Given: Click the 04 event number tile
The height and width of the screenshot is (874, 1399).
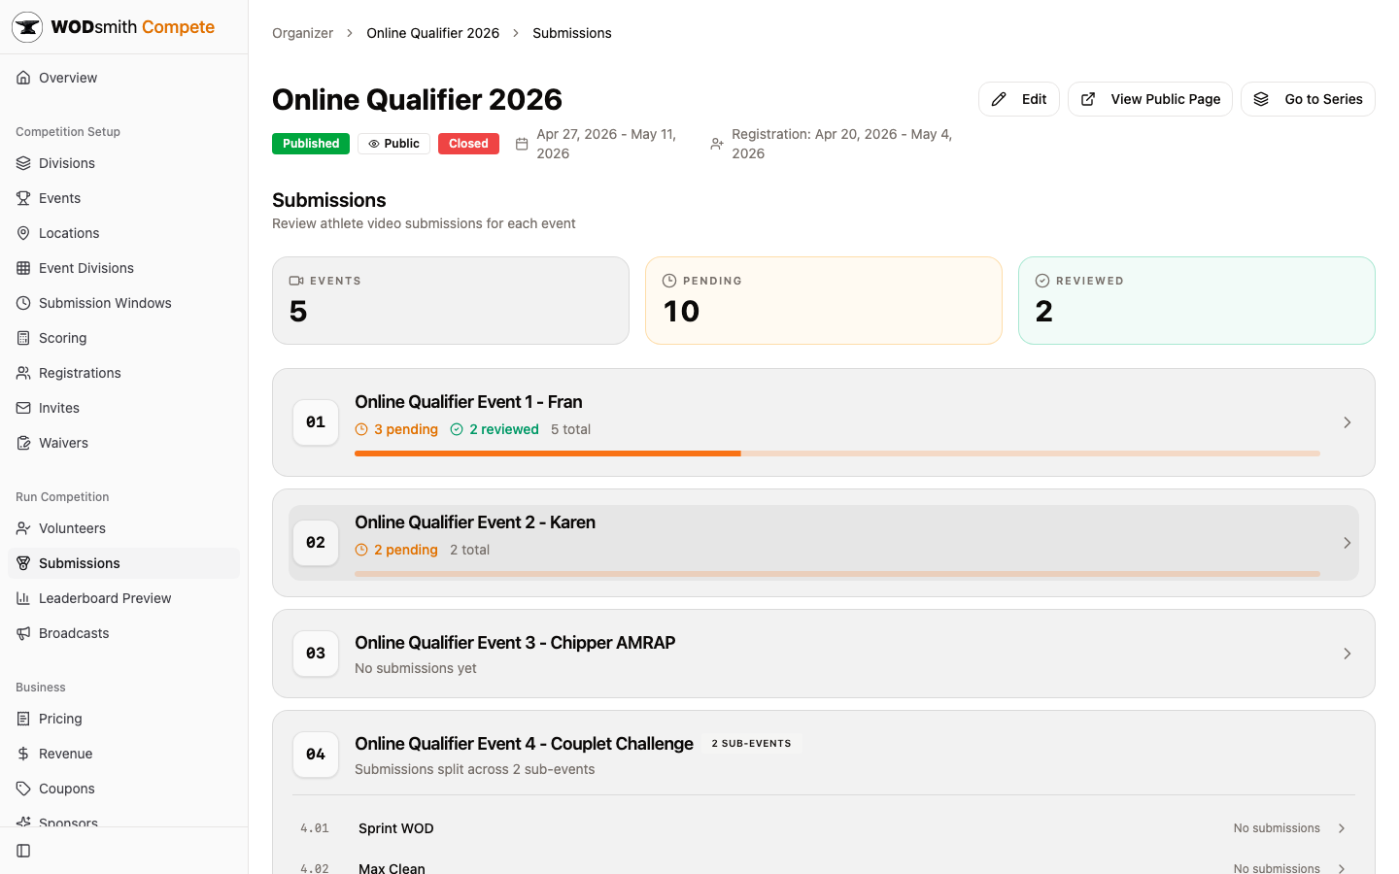Looking at the screenshot, I should (x=316, y=755).
